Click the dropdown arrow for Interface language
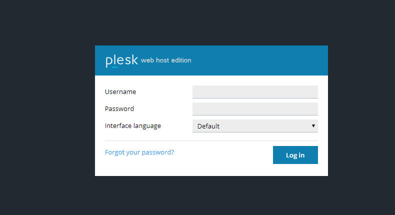 click(x=313, y=126)
